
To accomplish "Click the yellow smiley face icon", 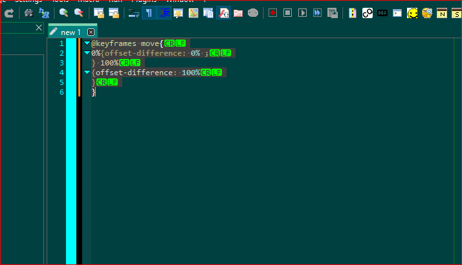I will pos(412,13).
